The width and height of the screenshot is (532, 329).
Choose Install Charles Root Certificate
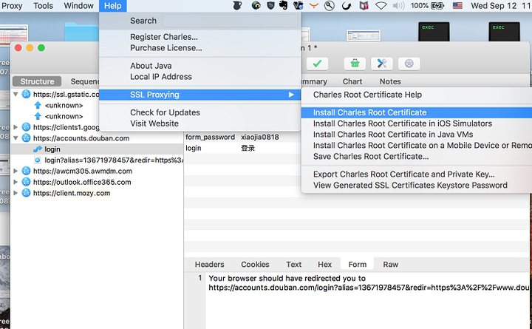click(416, 112)
